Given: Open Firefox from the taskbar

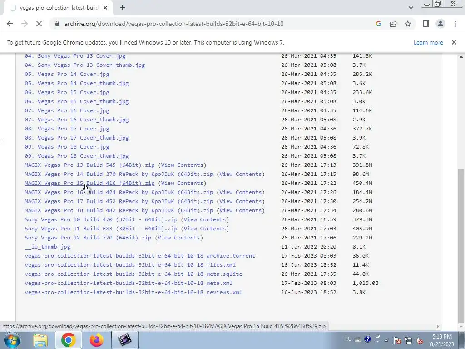Looking at the screenshot, I should [96, 340].
